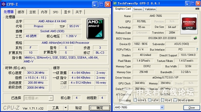Screen dimensions: 201x112
Task: Click the Die Size value 64 mm²
Action: 172,27
